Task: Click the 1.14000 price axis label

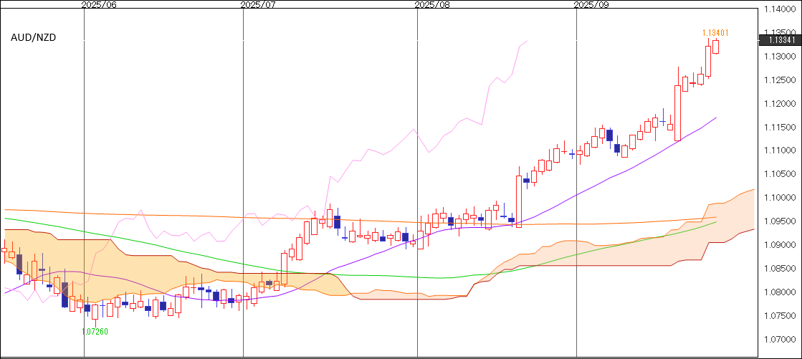Action: coord(782,9)
